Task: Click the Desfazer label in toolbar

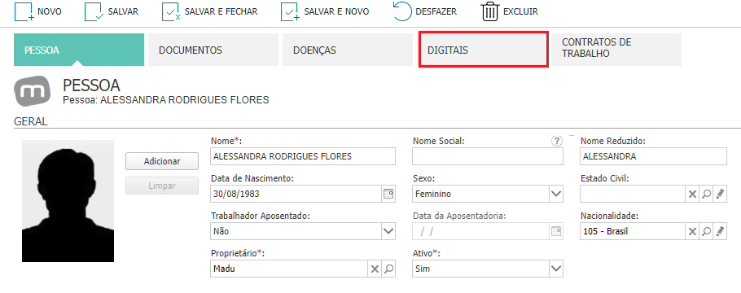Action: (436, 12)
